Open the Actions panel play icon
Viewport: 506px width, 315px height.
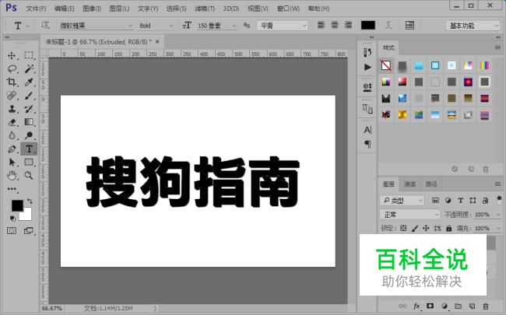[367, 67]
